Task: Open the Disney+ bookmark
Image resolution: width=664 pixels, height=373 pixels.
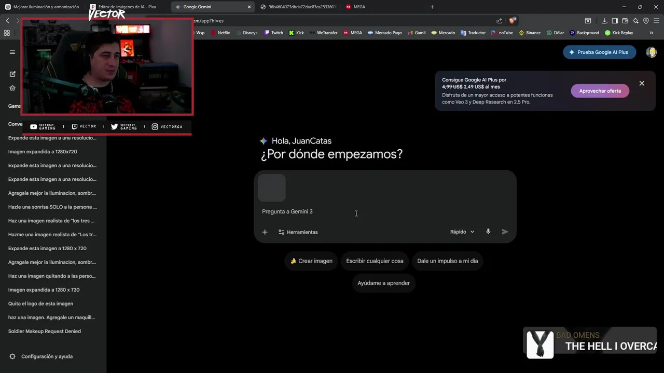Action: tap(246, 33)
